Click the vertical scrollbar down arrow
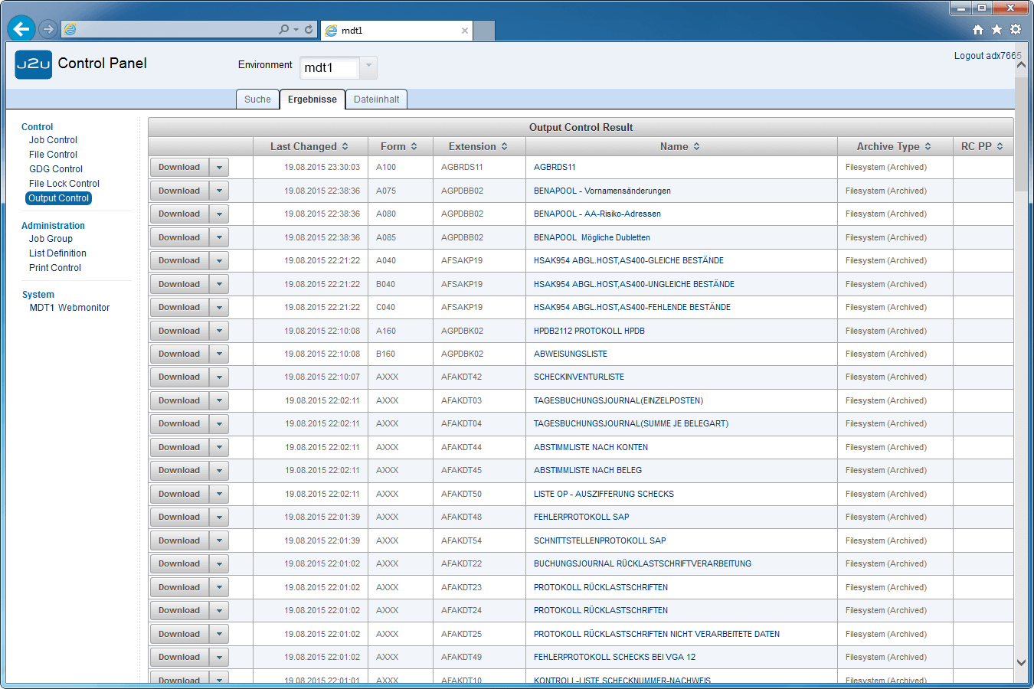Screen dimensions: 1034x689 [x=1021, y=663]
